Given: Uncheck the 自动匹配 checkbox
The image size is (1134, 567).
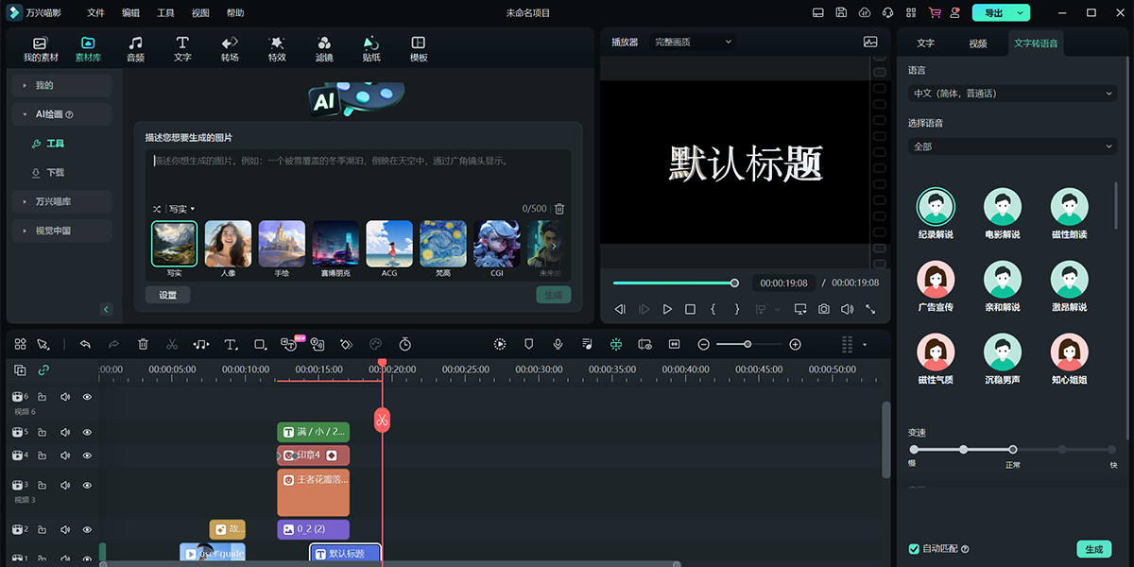Looking at the screenshot, I should tap(914, 549).
